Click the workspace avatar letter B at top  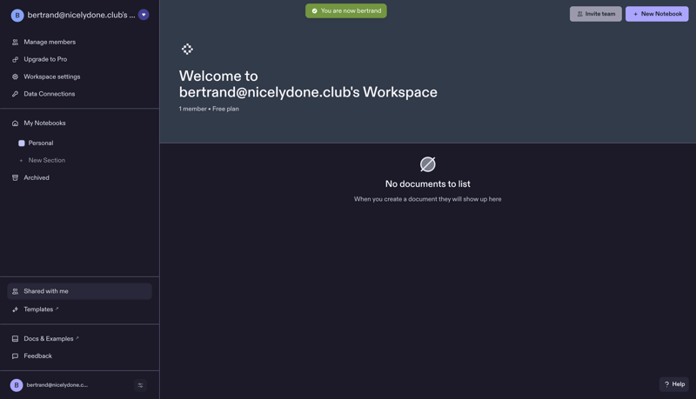17,16
